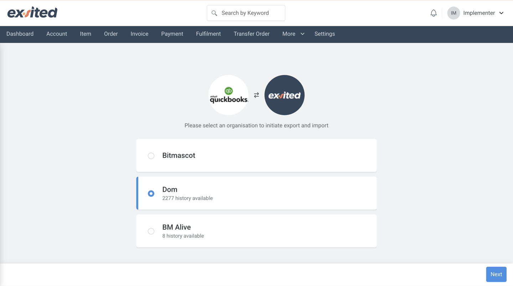
Task: Expand the More menu chevron
Action: pos(302,34)
